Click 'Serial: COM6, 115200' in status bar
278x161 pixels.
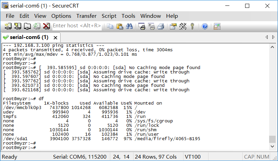(80, 157)
